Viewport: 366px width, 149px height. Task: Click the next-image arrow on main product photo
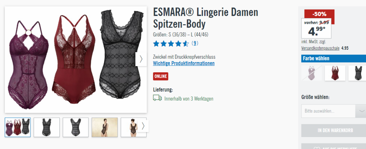tap(141, 59)
